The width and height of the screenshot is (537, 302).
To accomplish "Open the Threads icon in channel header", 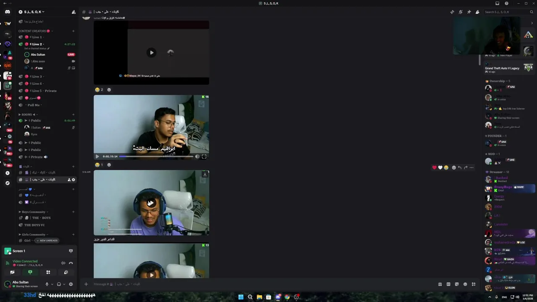I will [x=452, y=12].
